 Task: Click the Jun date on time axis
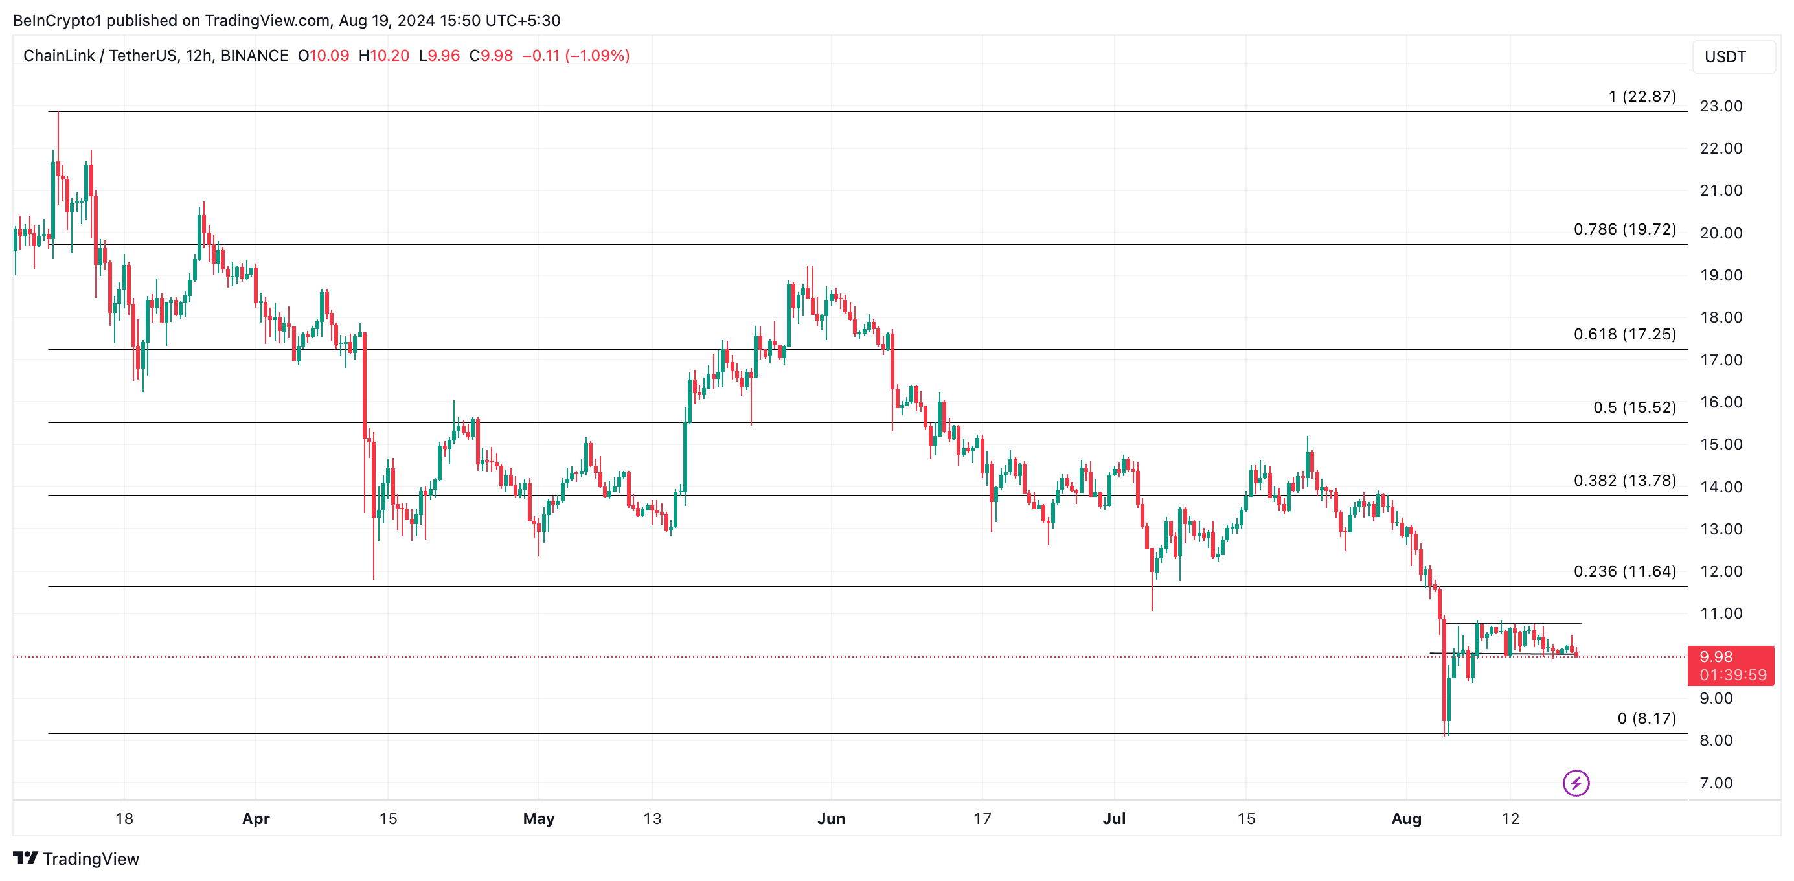(830, 818)
